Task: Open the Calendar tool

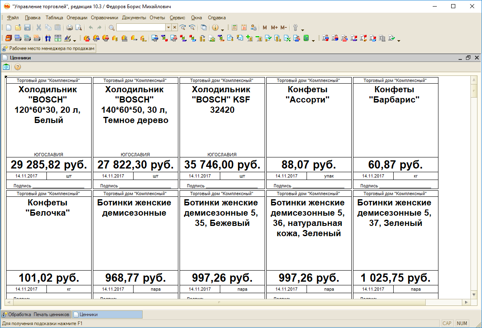Action: tap(244, 27)
